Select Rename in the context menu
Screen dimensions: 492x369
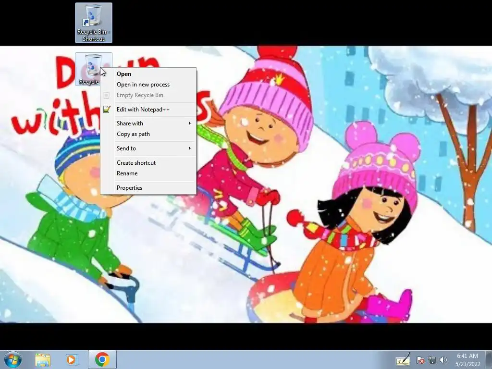click(x=148, y=173)
